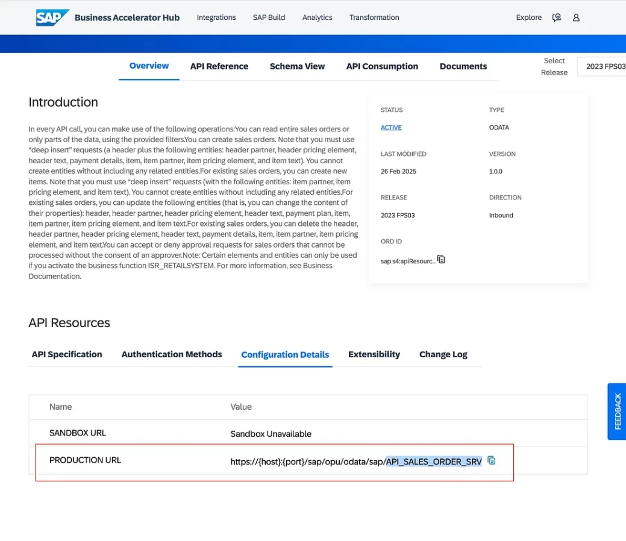The height and width of the screenshot is (541, 626).
Task: Switch to the API Reference tab
Action: [219, 66]
